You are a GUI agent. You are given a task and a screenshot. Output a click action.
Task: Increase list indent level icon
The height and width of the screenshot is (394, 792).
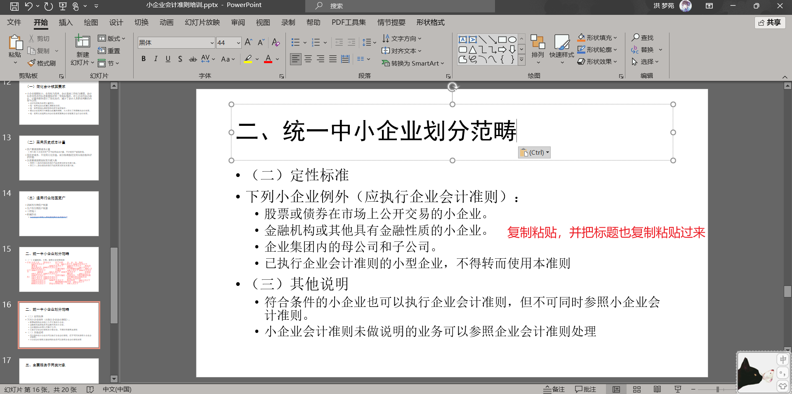pyautogui.click(x=351, y=42)
